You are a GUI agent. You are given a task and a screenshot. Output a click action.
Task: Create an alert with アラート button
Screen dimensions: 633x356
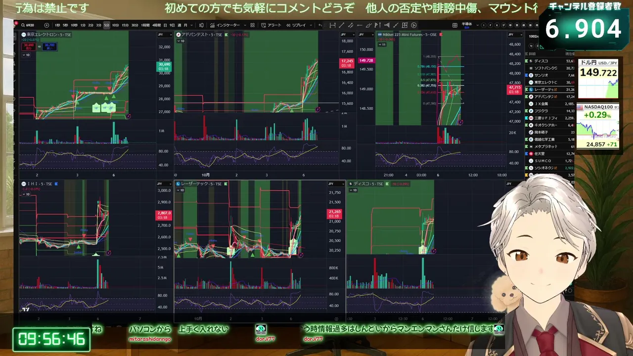pos(271,25)
